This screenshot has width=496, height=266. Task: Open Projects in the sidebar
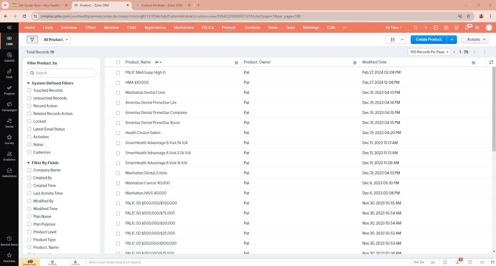9,90
